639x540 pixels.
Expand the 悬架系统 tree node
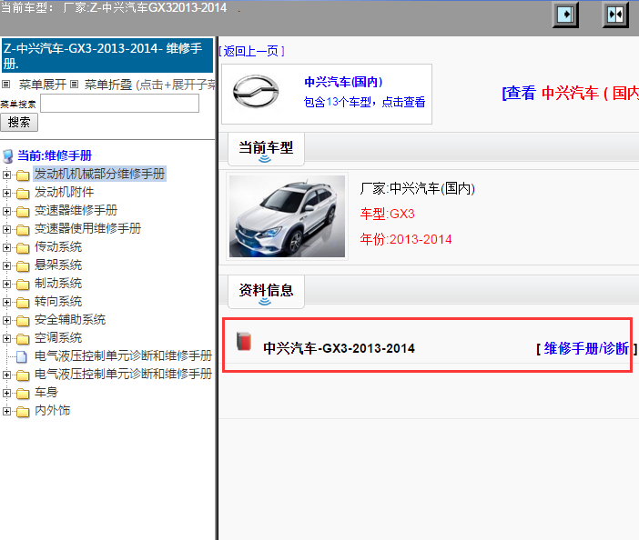pos(6,265)
